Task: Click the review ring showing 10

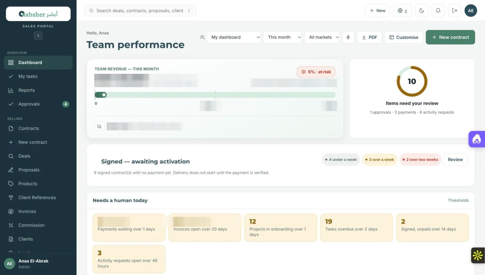Action: pos(412,81)
